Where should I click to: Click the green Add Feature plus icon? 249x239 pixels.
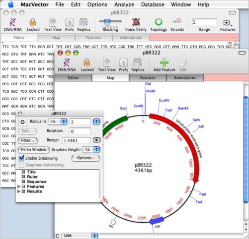pos(164,62)
